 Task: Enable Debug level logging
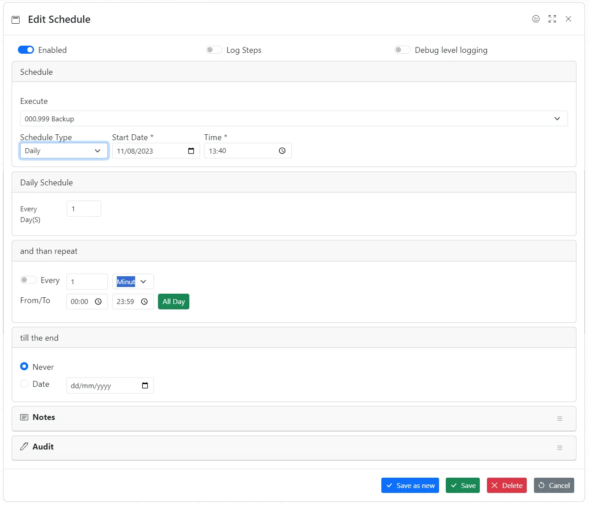402,50
